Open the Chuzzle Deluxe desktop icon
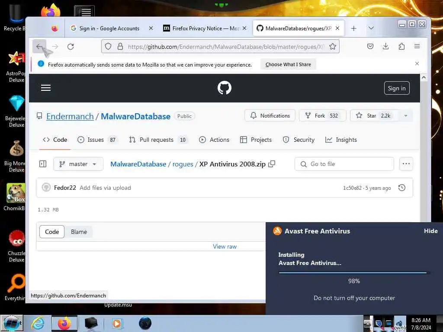443x332 pixels. pyautogui.click(x=16, y=246)
